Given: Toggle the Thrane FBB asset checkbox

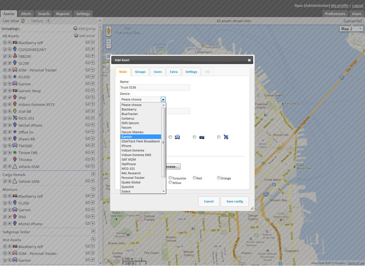Looking at the screenshot, I should [5, 153].
